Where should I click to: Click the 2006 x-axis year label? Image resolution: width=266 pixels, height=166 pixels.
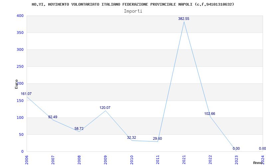[x=27, y=159]
